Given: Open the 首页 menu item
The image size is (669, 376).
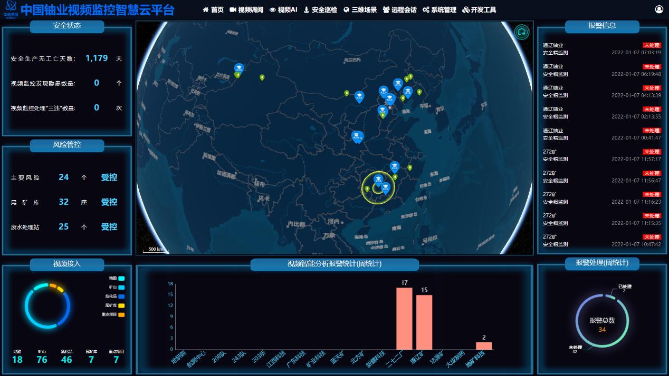Looking at the screenshot, I should pyautogui.click(x=217, y=9).
